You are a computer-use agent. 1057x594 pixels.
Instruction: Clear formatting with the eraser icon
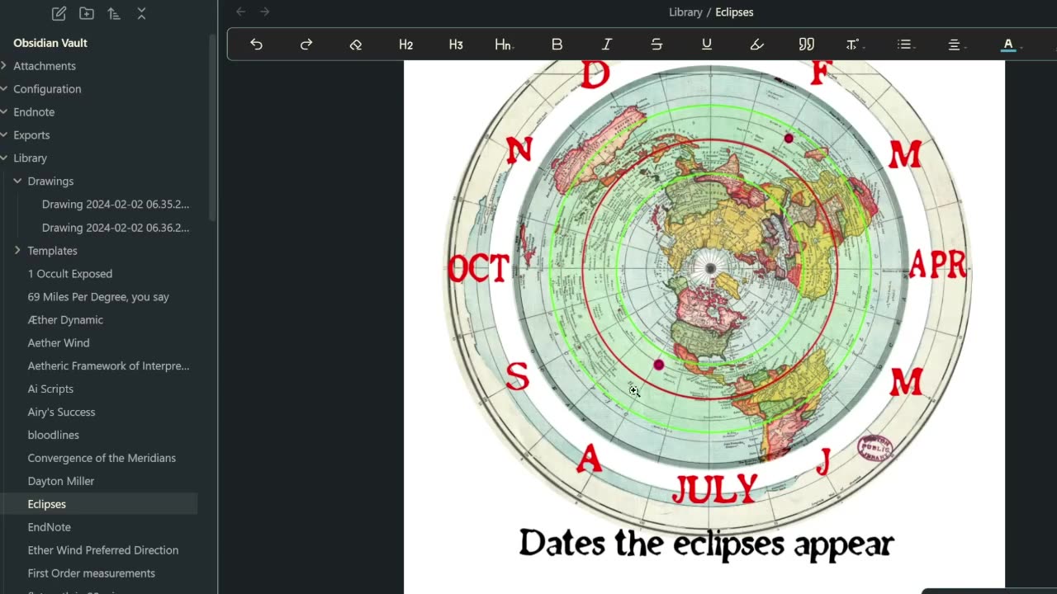(356, 45)
